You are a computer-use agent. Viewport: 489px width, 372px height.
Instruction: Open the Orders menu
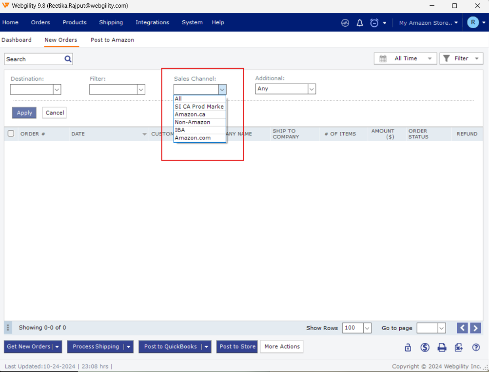tap(40, 22)
